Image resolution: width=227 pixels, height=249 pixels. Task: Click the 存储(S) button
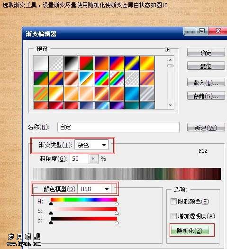tap(206, 96)
